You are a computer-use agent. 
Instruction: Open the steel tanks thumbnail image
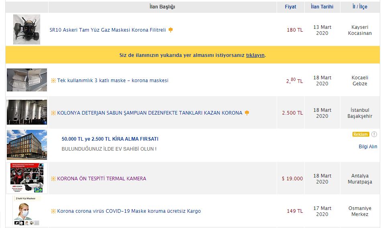click(x=27, y=112)
